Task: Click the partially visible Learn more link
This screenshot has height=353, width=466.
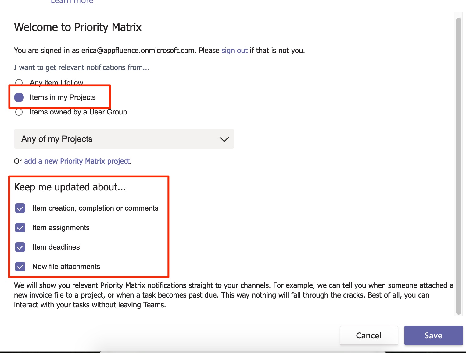Action: (x=72, y=2)
